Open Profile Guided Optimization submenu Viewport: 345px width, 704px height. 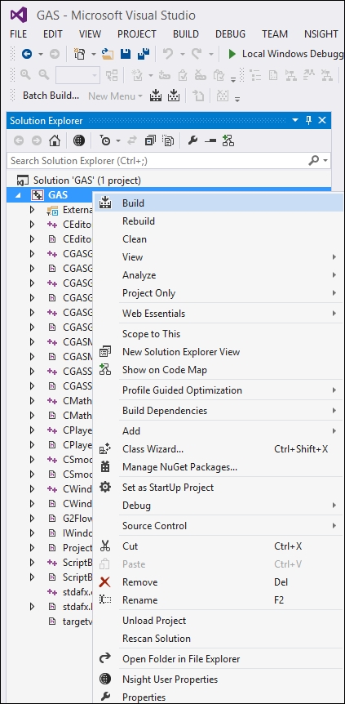[x=218, y=390]
